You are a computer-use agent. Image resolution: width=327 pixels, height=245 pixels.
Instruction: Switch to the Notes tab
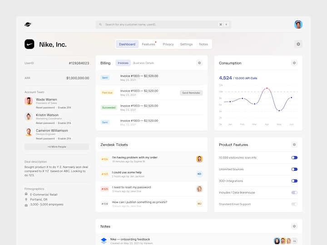[203, 44]
